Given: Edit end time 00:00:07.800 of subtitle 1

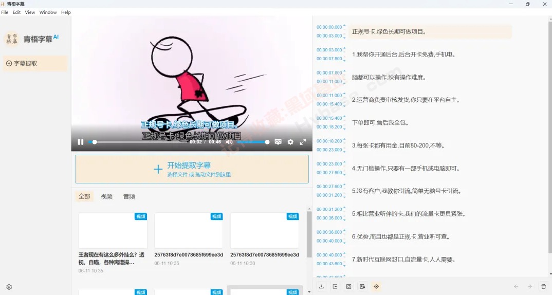Looking at the screenshot, I should [329, 59].
